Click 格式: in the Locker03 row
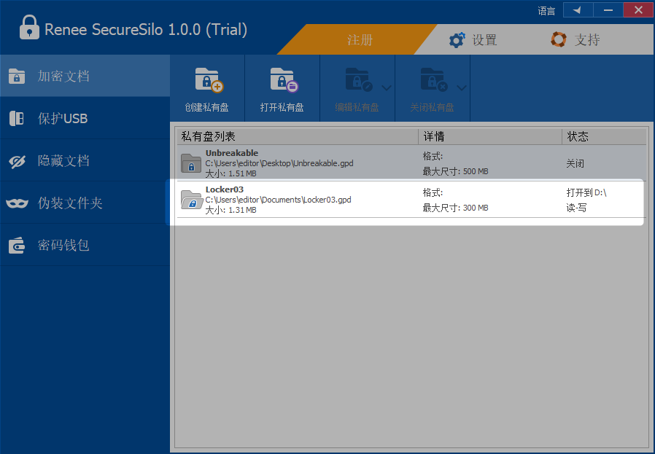The image size is (655, 454). [x=433, y=193]
